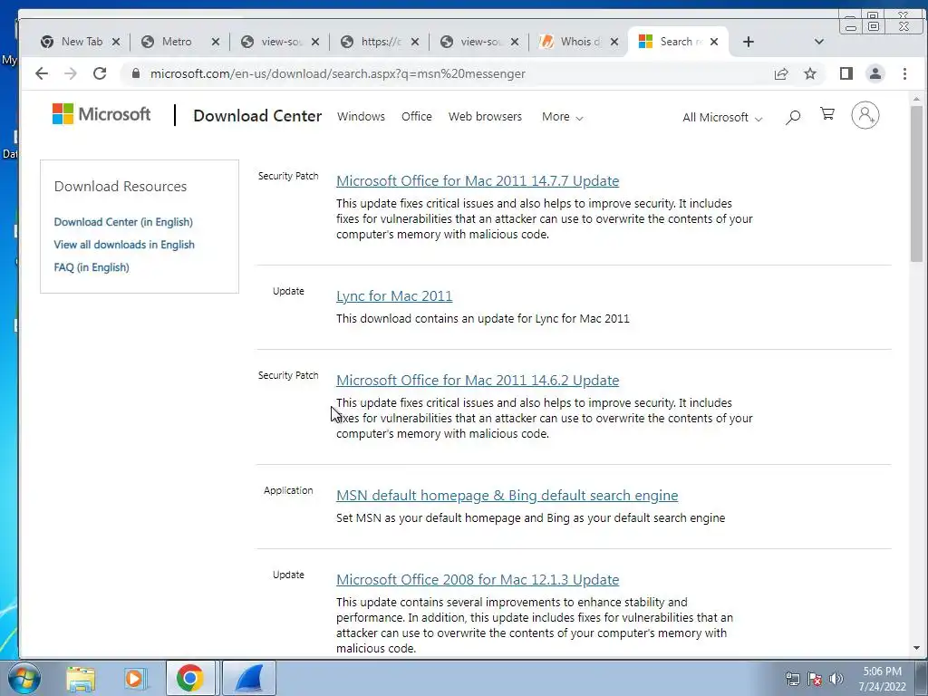Expand the More menu
The height and width of the screenshot is (696, 928).
[x=562, y=117]
